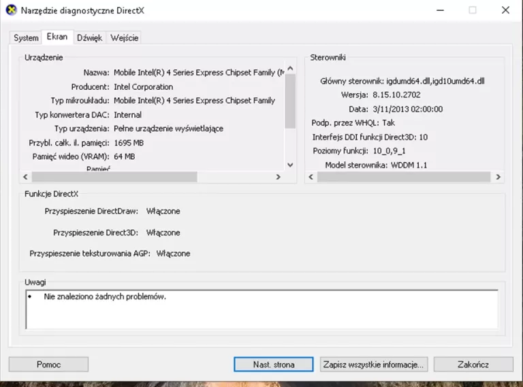Click Urządzenie panel scroll down arrow
The image size is (523, 387).
click(x=290, y=165)
